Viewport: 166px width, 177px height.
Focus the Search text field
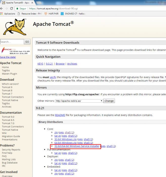tap(12, 42)
